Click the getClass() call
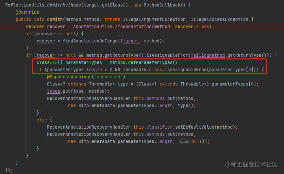 [x=115, y=5]
